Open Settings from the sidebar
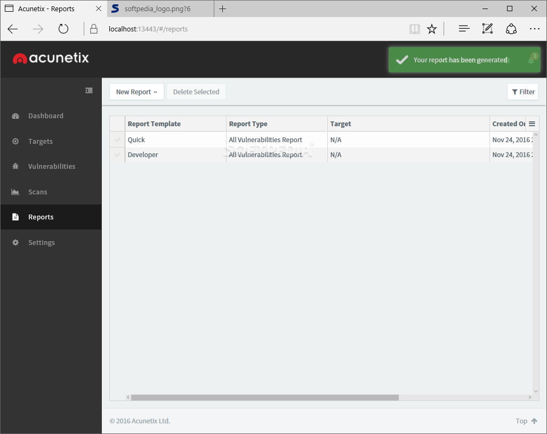The width and height of the screenshot is (547, 434). tap(42, 242)
